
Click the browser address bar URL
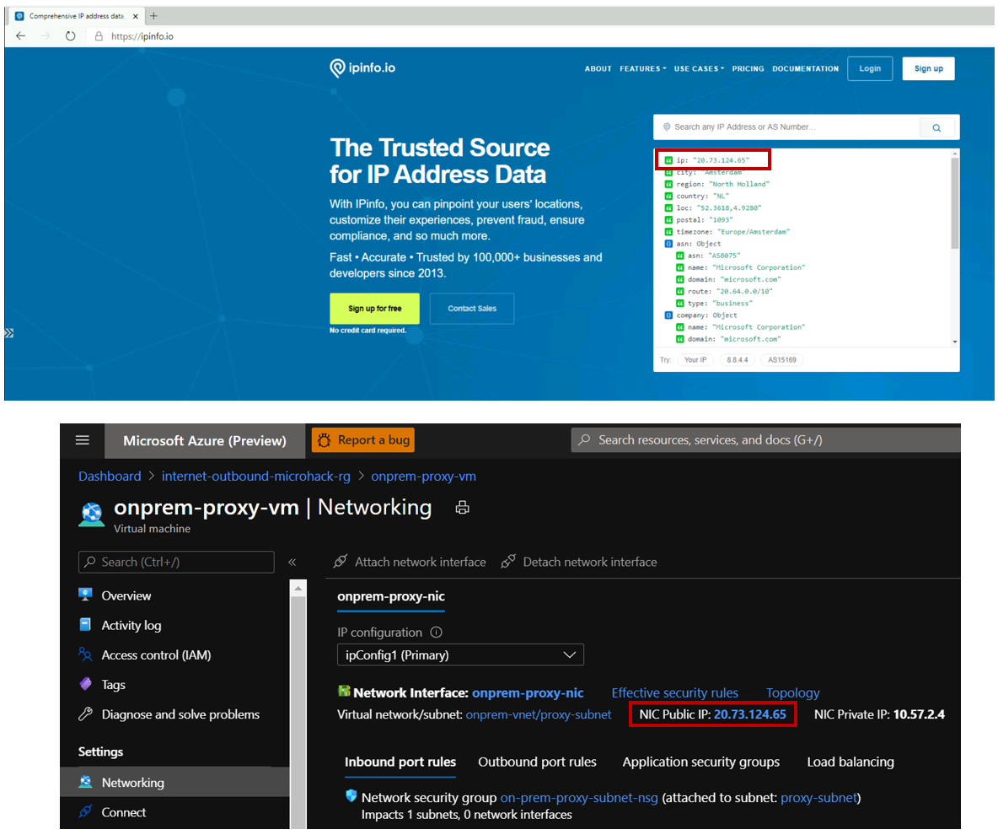[142, 36]
